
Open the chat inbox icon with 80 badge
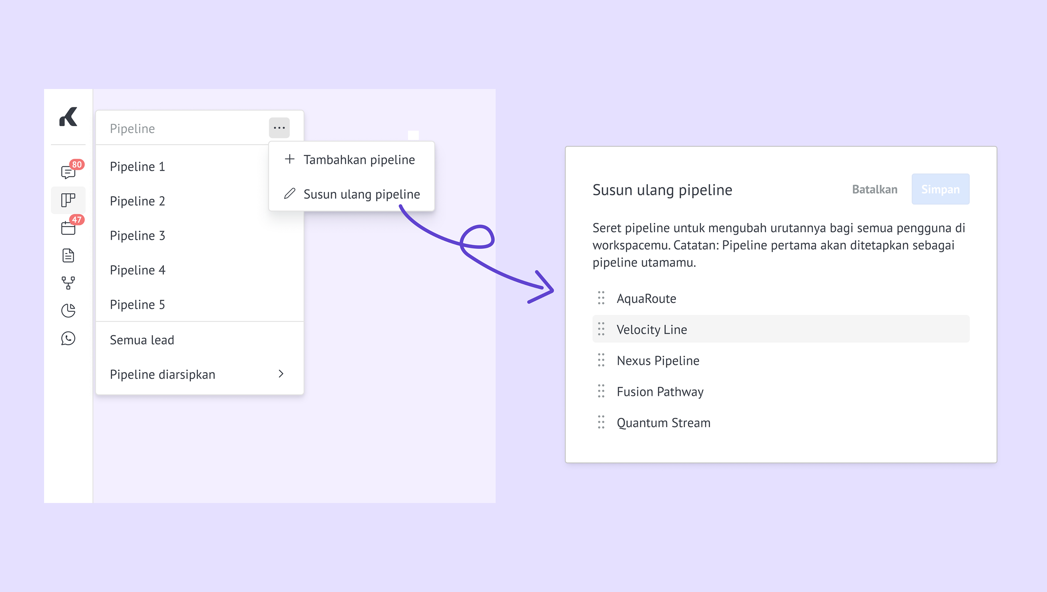(69, 172)
